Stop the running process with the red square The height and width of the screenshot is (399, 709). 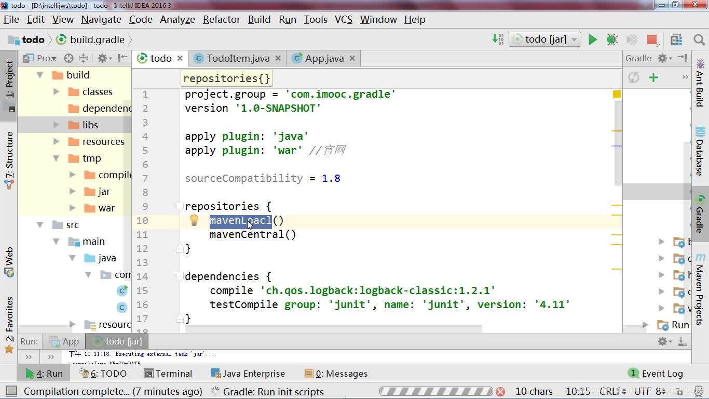tap(652, 39)
